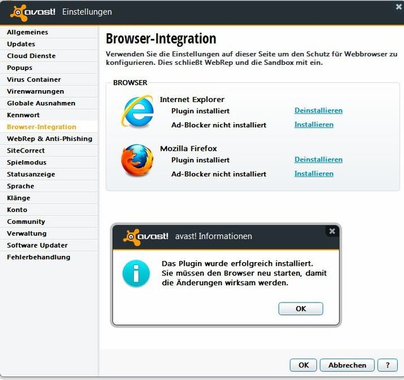Deinstallieren the Internet Explorer plugin
The width and height of the screenshot is (404, 380).
[318, 111]
